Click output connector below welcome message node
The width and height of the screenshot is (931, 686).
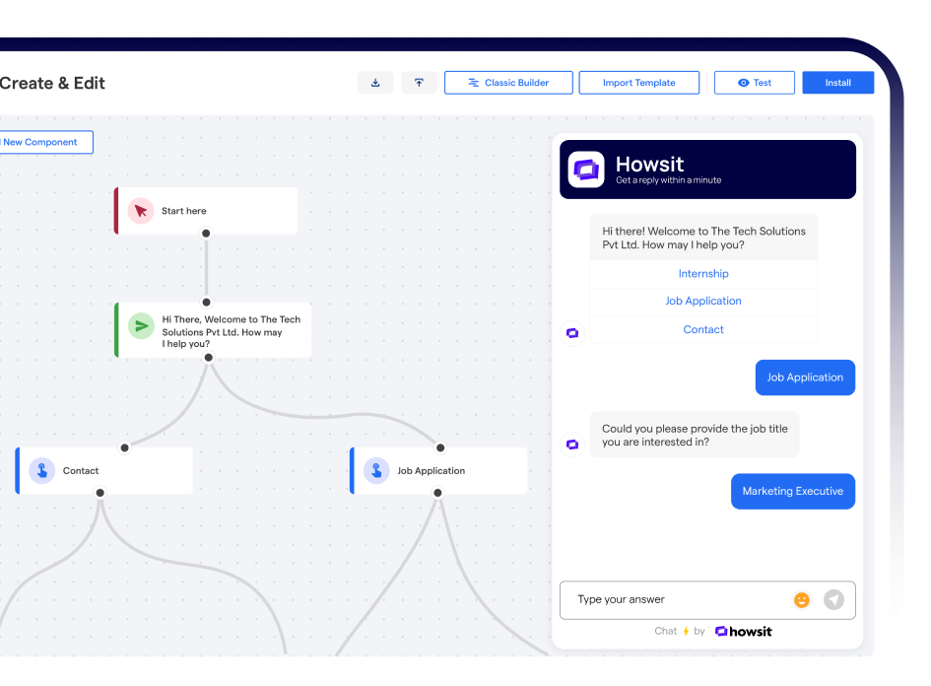[x=209, y=358]
